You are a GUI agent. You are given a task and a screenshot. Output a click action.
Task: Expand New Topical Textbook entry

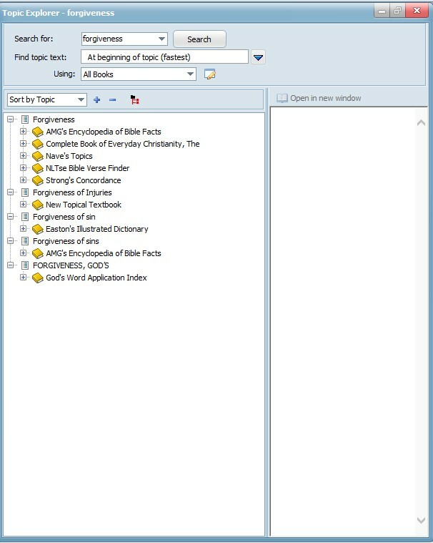[23, 204]
